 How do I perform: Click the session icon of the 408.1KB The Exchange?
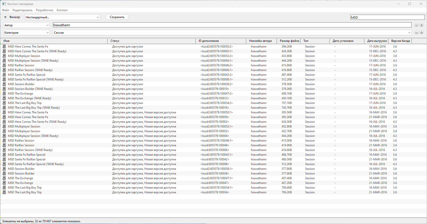(5, 94)
